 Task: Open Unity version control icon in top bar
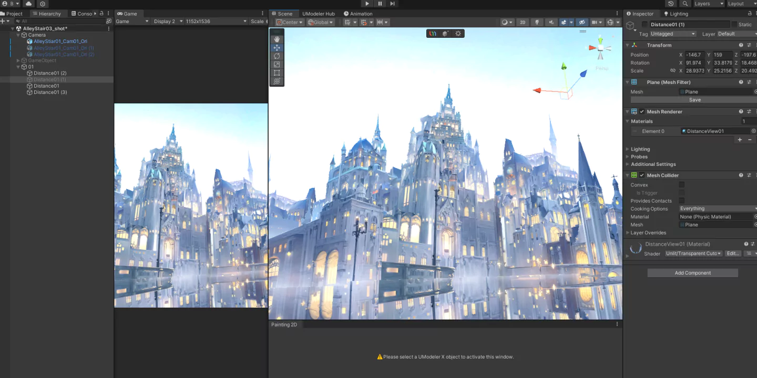coord(43,4)
